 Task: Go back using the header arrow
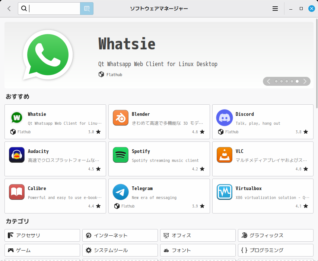(x=9, y=9)
